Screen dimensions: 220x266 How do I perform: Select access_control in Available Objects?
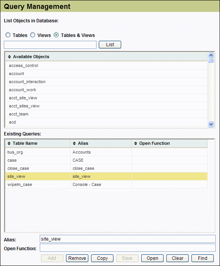107,65
